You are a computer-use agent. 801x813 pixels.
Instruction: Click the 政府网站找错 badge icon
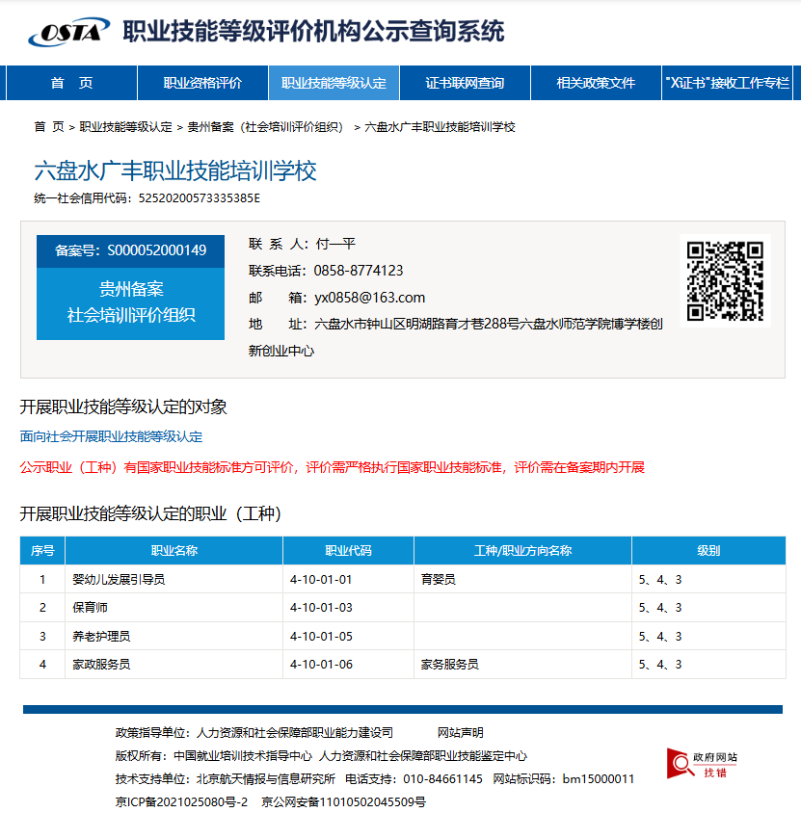[x=702, y=764]
